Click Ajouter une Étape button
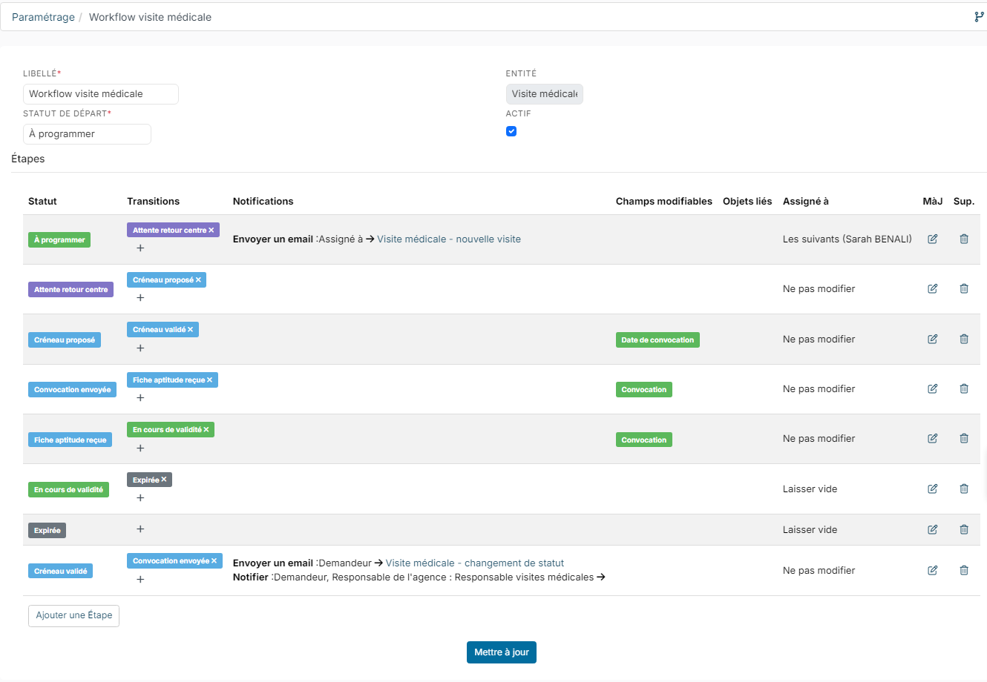This screenshot has width=987, height=682. (73, 615)
